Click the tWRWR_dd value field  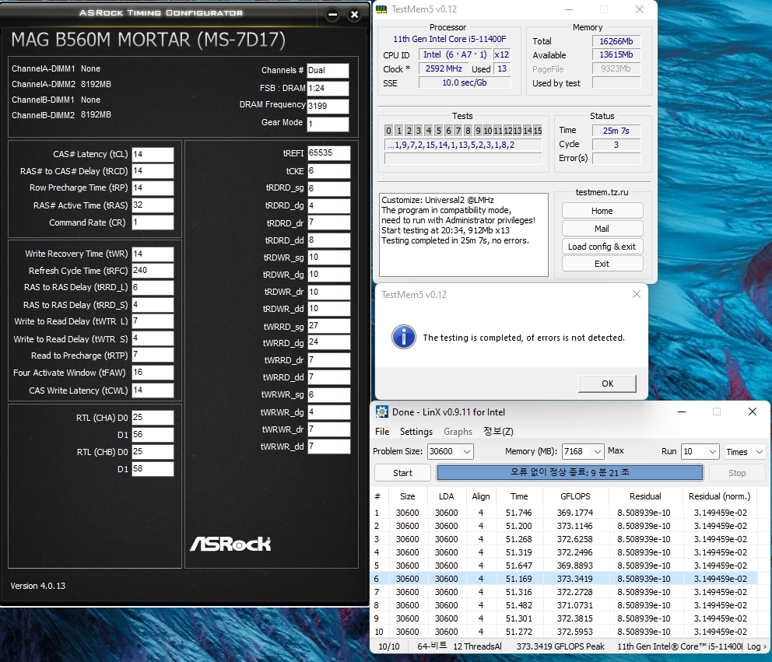click(x=329, y=447)
